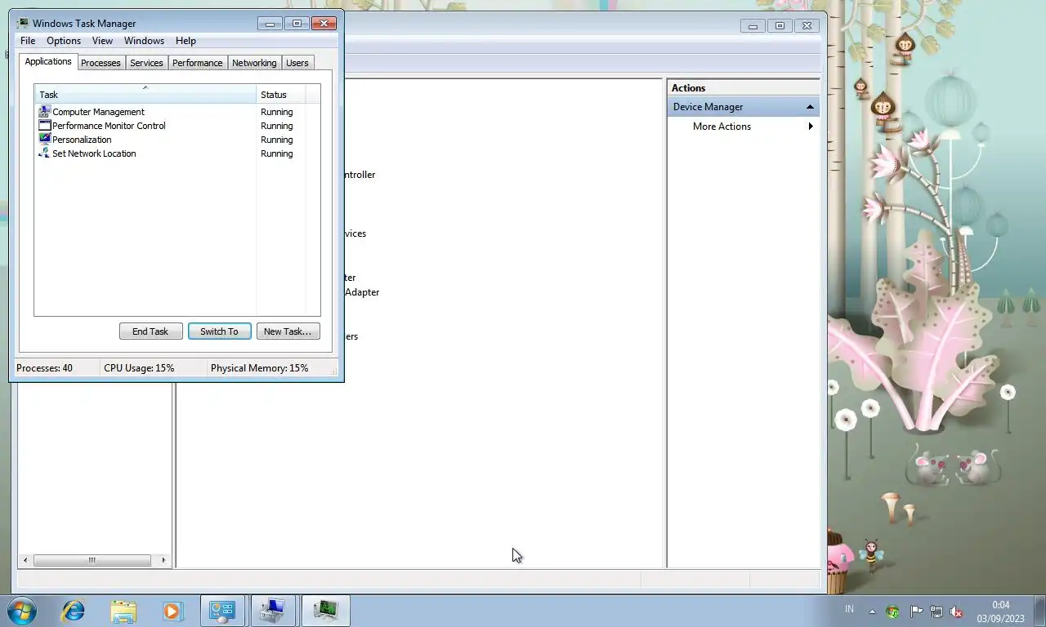Screen dimensions: 1046x627
Task: Click the CPU Usage: 15% status entry
Action: 139,368
